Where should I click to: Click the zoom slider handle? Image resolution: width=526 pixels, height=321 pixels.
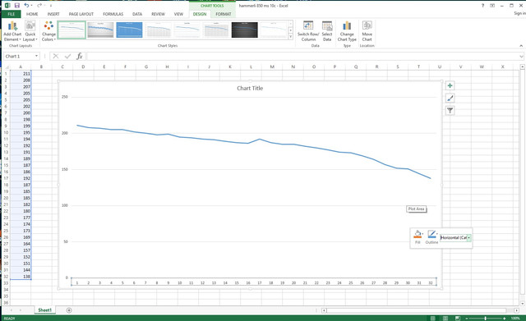tap(486, 318)
